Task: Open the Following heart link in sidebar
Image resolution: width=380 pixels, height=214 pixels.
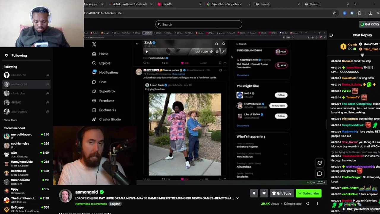Action: tap(15, 55)
